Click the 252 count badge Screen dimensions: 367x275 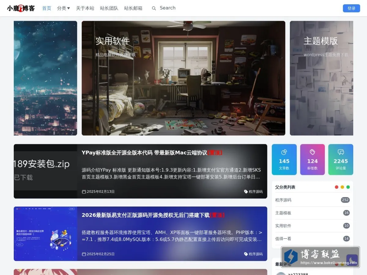click(345, 200)
